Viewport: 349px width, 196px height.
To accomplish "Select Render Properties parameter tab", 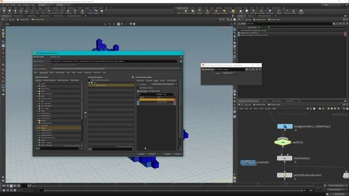I will pyautogui.click(x=49, y=81).
